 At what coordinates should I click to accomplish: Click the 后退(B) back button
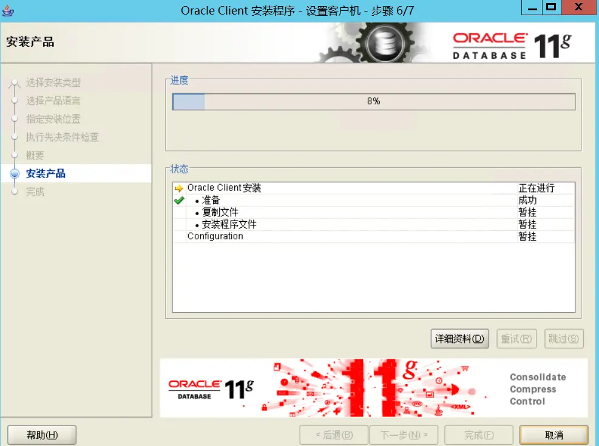[x=334, y=435]
